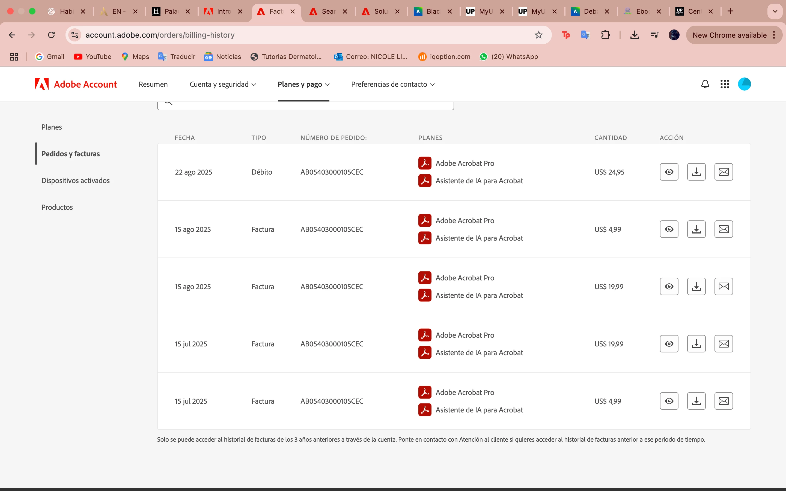Expand the Planes y pago menu

(303, 85)
